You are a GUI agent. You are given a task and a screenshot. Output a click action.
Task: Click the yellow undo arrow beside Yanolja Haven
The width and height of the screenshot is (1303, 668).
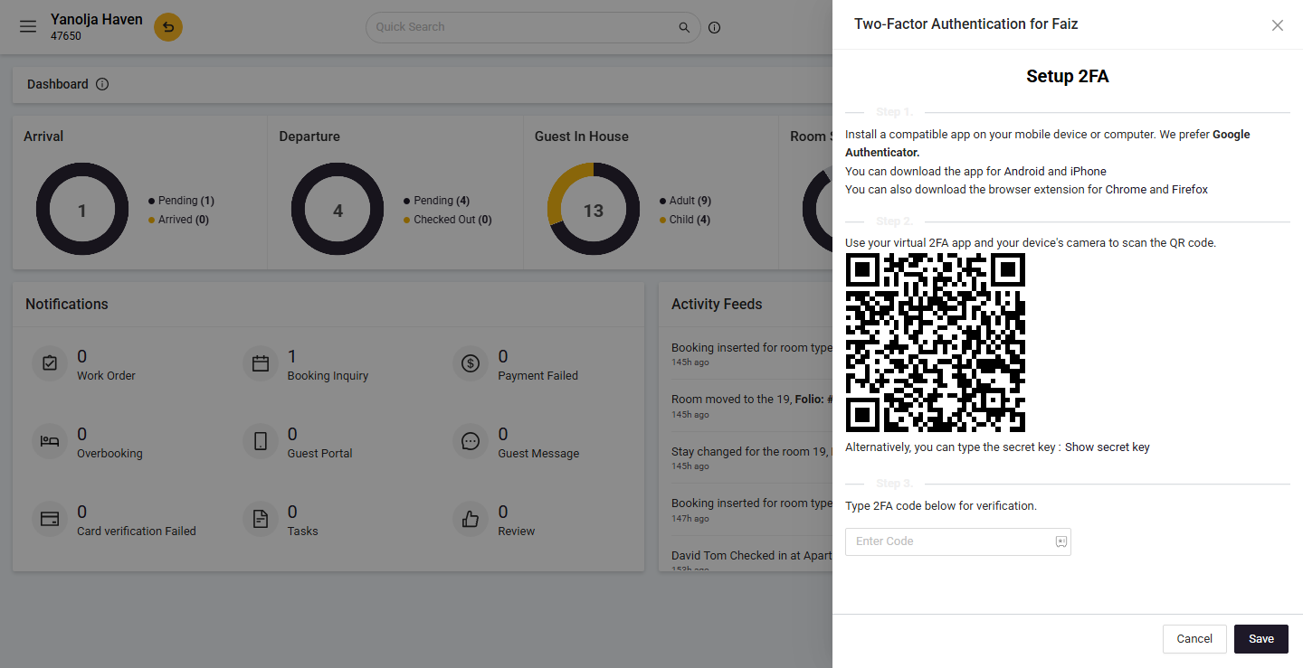point(168,27)
